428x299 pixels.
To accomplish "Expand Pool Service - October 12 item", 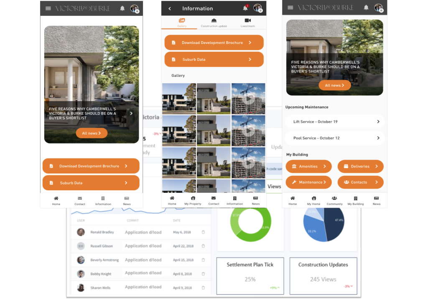I will point(334,138).
